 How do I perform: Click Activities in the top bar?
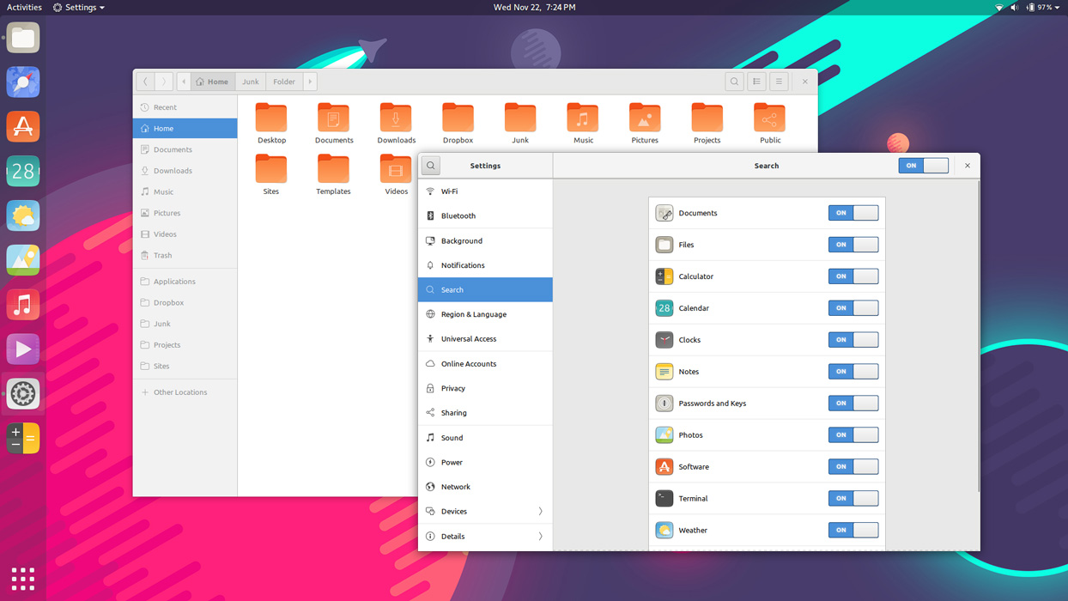point(24,7)
